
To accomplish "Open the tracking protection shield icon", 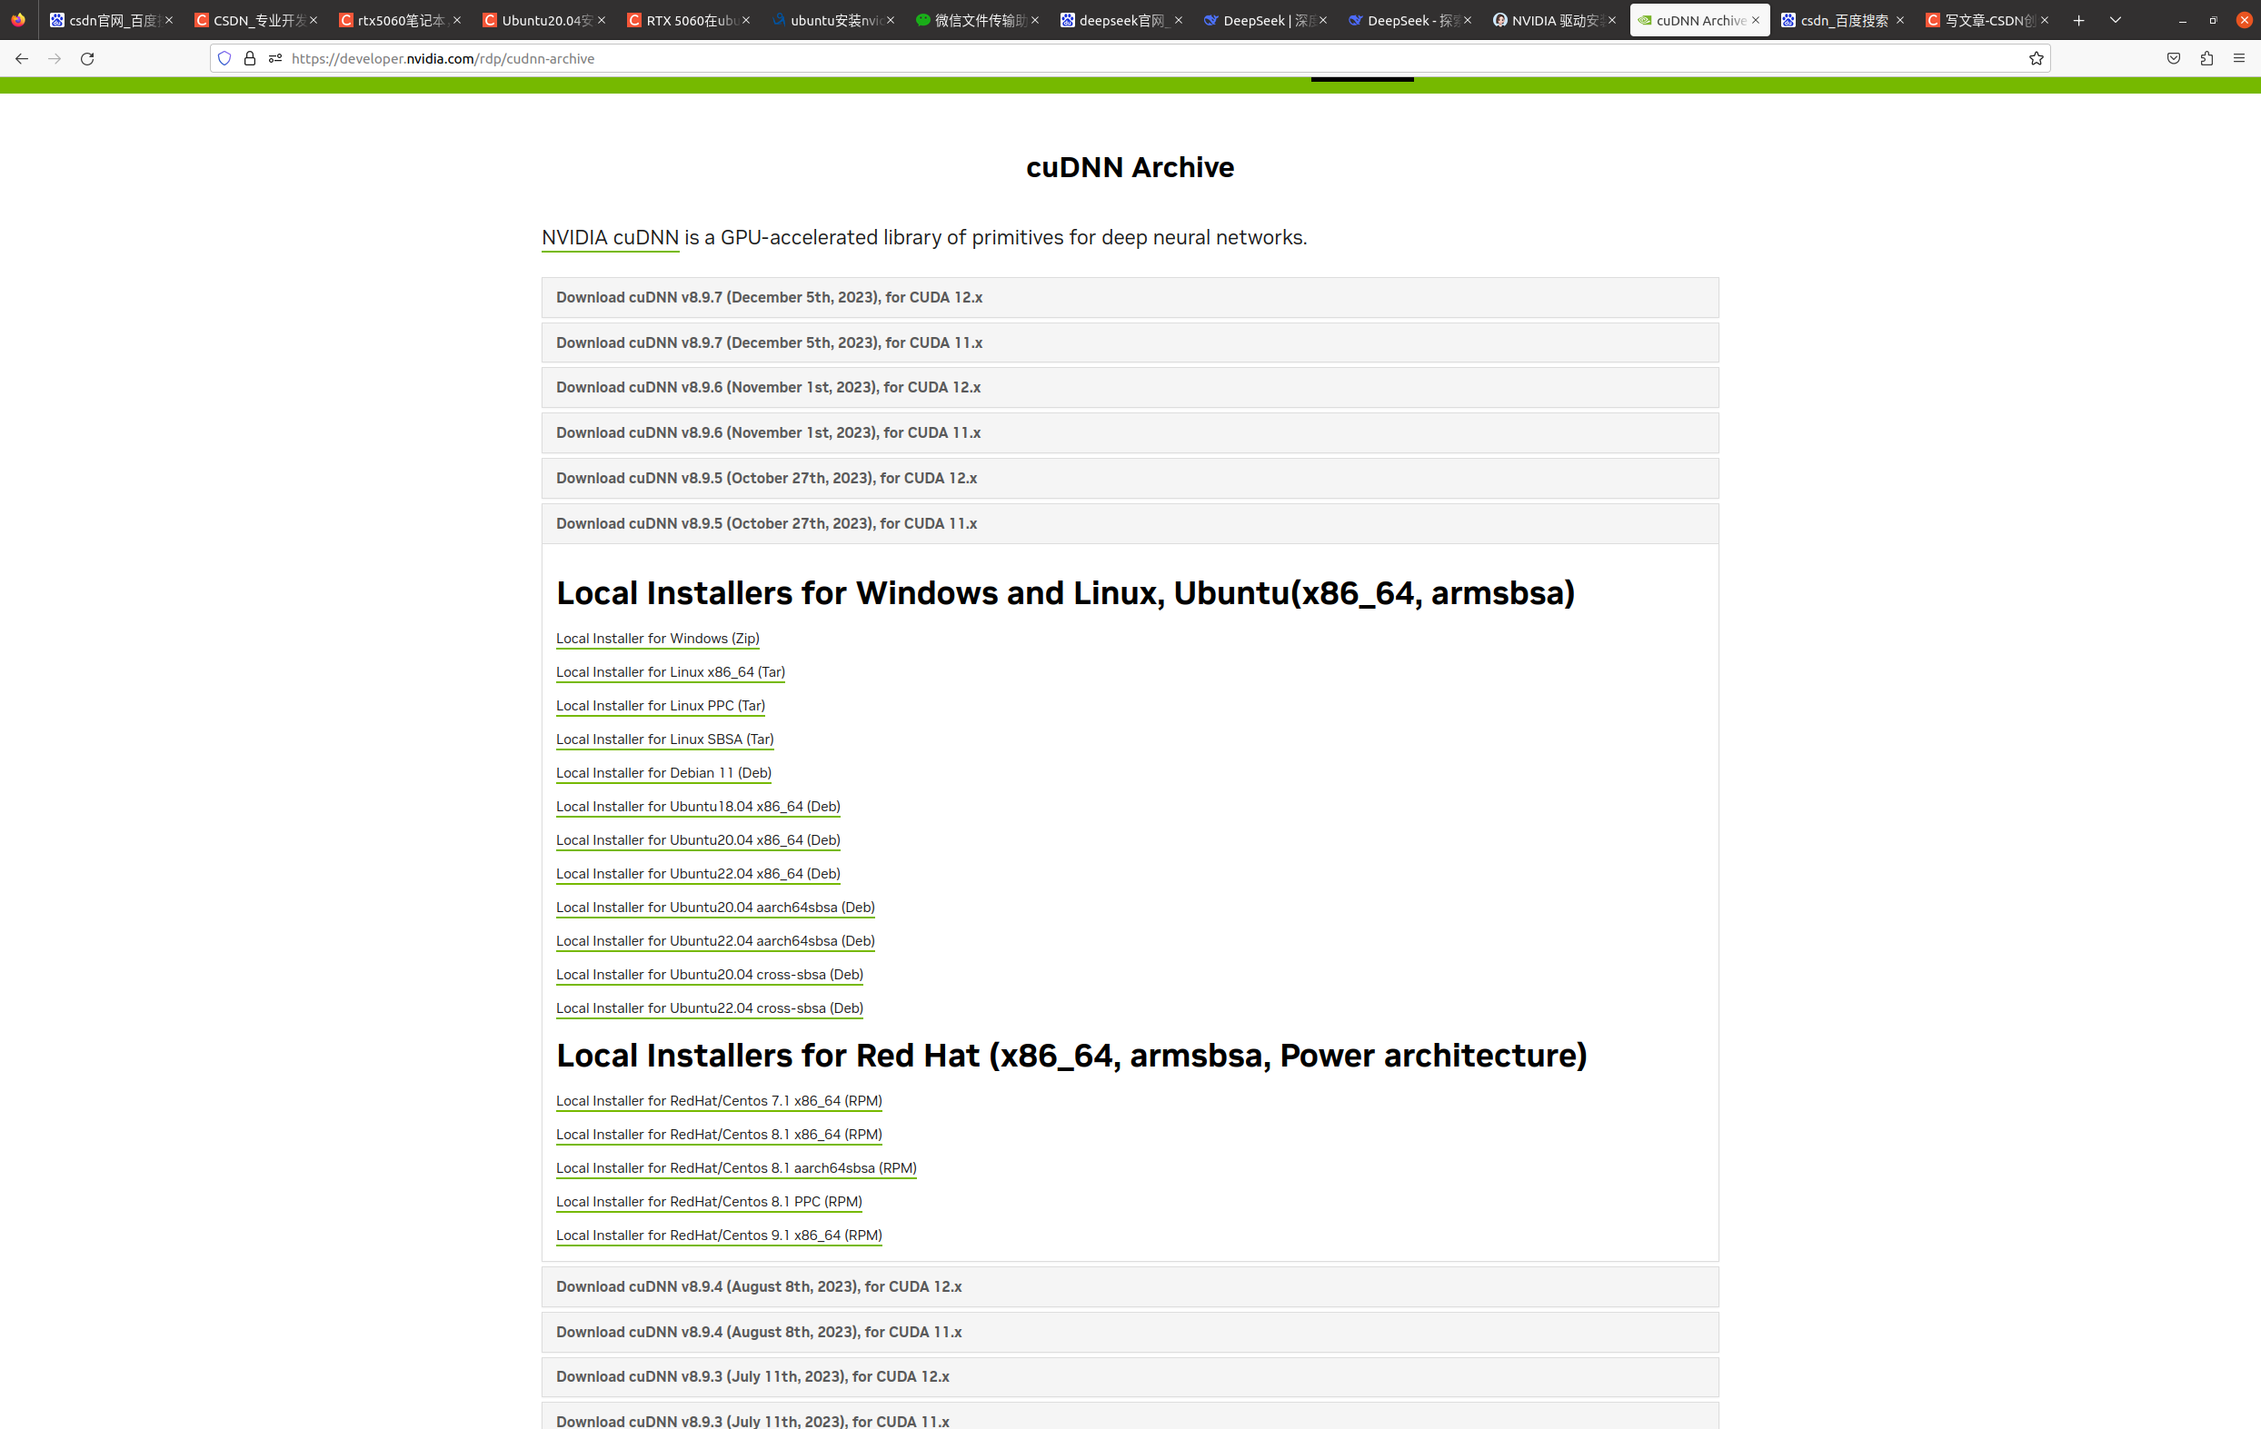I will (x=224, y=58).
